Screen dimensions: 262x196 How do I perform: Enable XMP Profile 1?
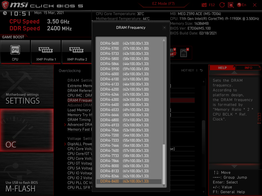click(x=46, y=52)
